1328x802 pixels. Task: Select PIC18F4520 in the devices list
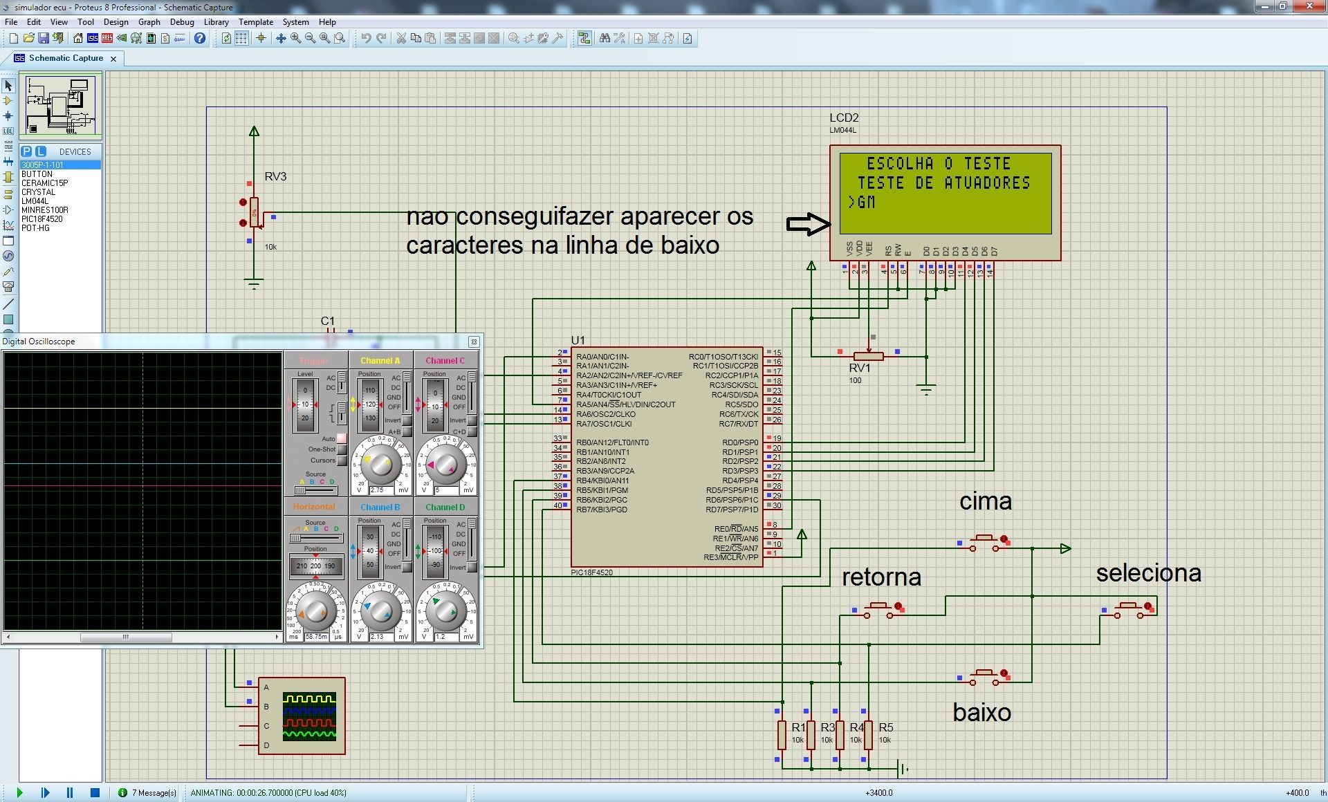click(x=41, y=219)
